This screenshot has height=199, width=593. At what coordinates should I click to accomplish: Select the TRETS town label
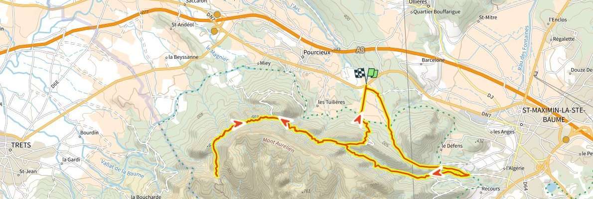pos(21,145)
